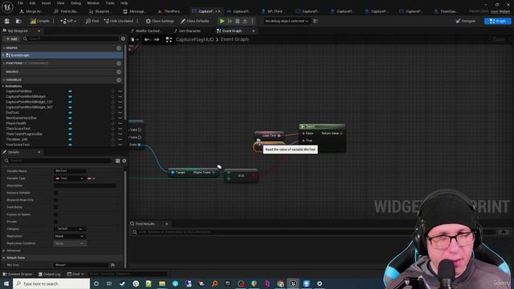Click the debug object browse icon
The width and height of the screenshot is (514, 289).
click(316, 21)
